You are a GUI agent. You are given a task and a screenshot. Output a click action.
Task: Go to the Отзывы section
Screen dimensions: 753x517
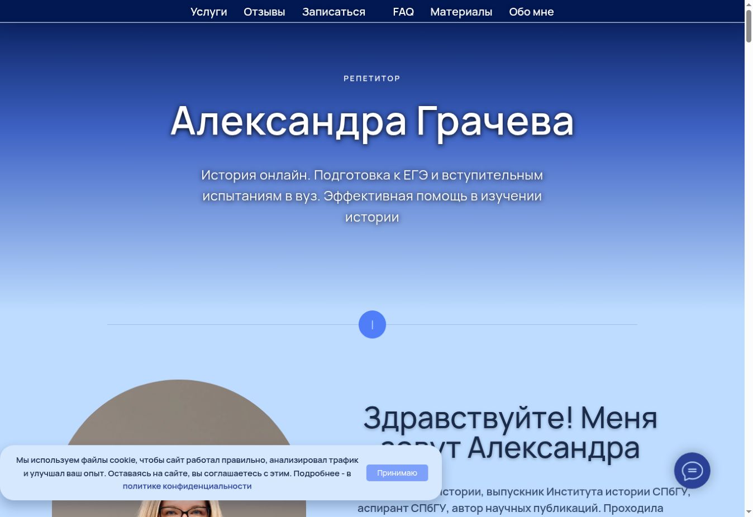click(x=264, y=12)
